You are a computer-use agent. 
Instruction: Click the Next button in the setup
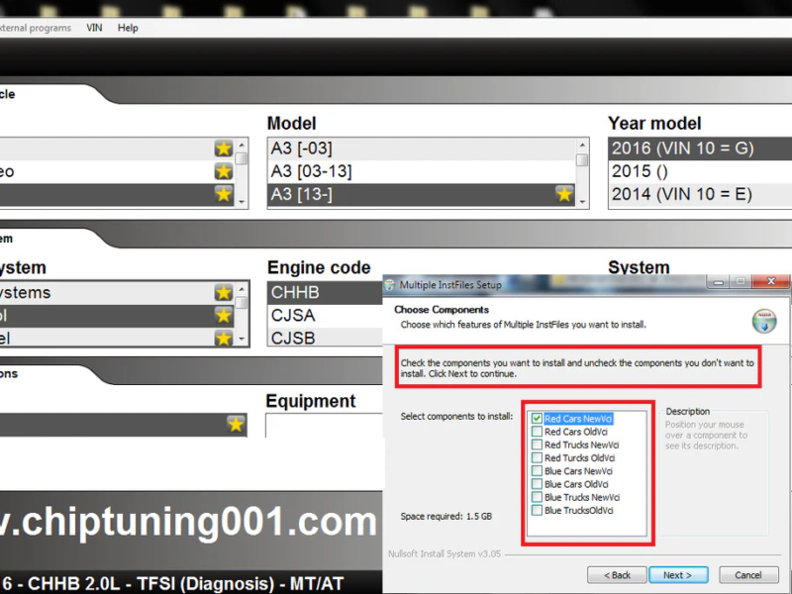point(677,575)
